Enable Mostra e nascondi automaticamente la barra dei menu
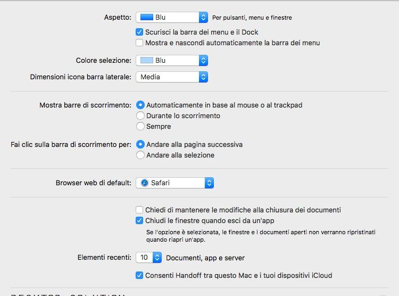This screenshot has height=296, width=399. pos(139,43)
